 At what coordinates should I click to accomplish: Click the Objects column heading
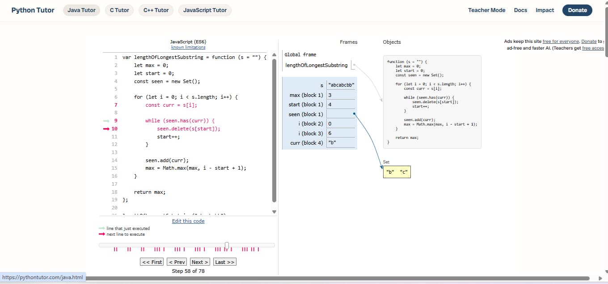(x=392, y=42)
